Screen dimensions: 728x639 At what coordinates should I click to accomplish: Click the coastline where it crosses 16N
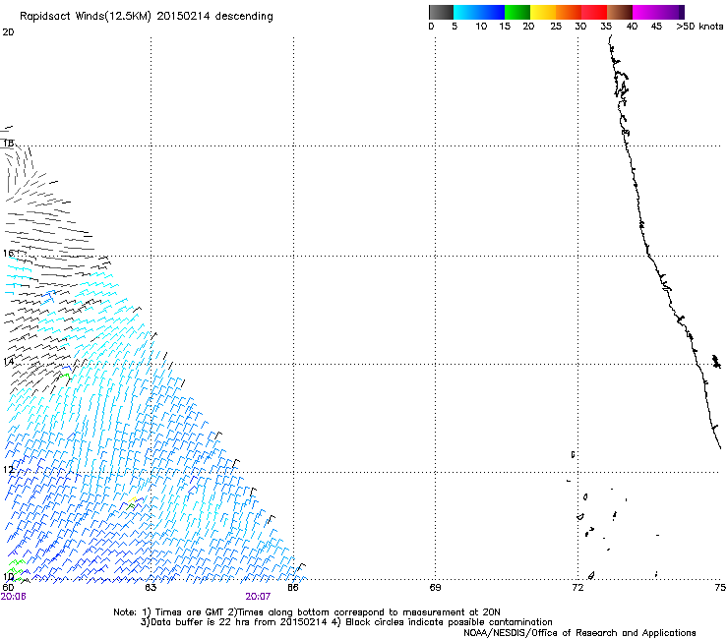tap(648, 256)
